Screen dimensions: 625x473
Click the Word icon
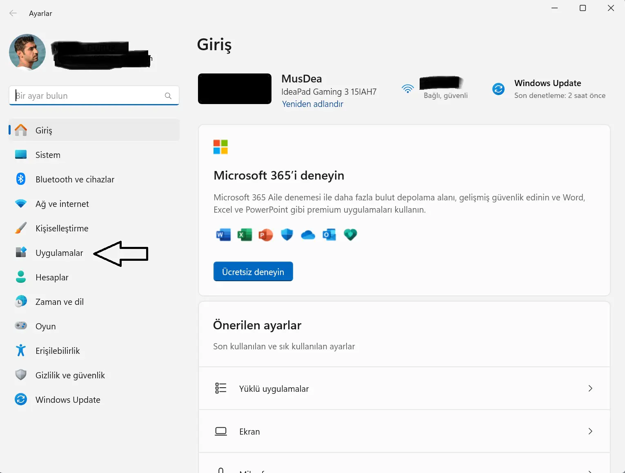point(223,235)
